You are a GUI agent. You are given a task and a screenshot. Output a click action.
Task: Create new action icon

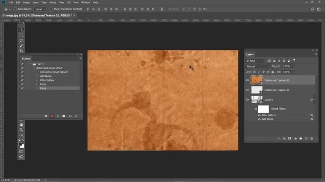[70, 116]
